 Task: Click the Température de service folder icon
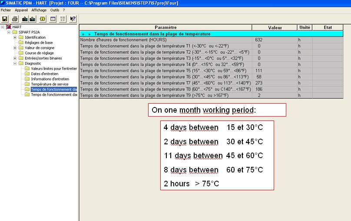[x=27, y=84]
